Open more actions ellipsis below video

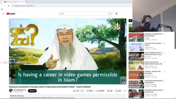[125, 91]
